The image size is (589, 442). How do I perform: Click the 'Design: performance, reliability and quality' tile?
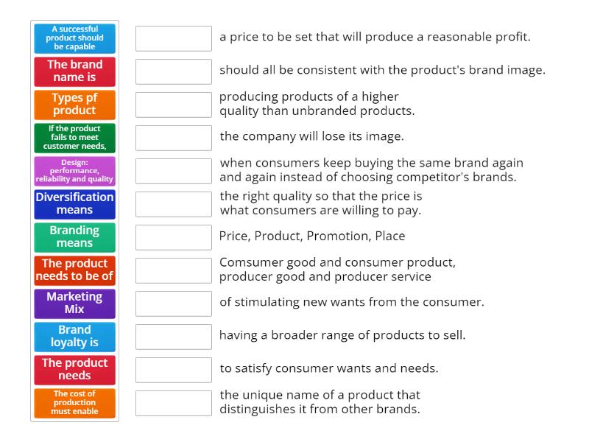(74, 170)
